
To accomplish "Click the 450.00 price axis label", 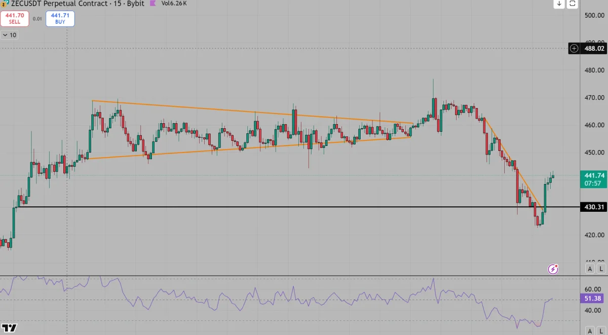I will pos(595,152).
